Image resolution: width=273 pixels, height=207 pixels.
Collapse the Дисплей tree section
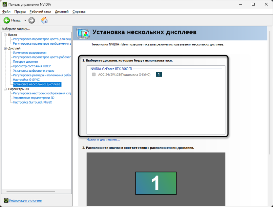pyautogui.click(x=5, y=48)
